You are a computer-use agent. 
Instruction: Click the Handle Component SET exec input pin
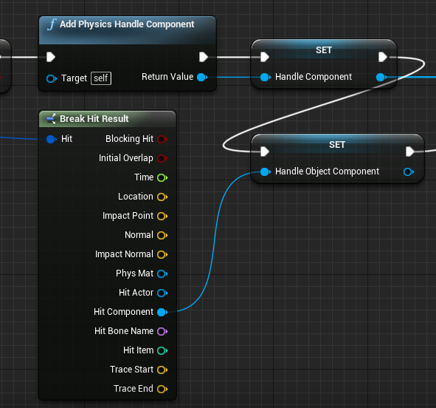(265, 57)
